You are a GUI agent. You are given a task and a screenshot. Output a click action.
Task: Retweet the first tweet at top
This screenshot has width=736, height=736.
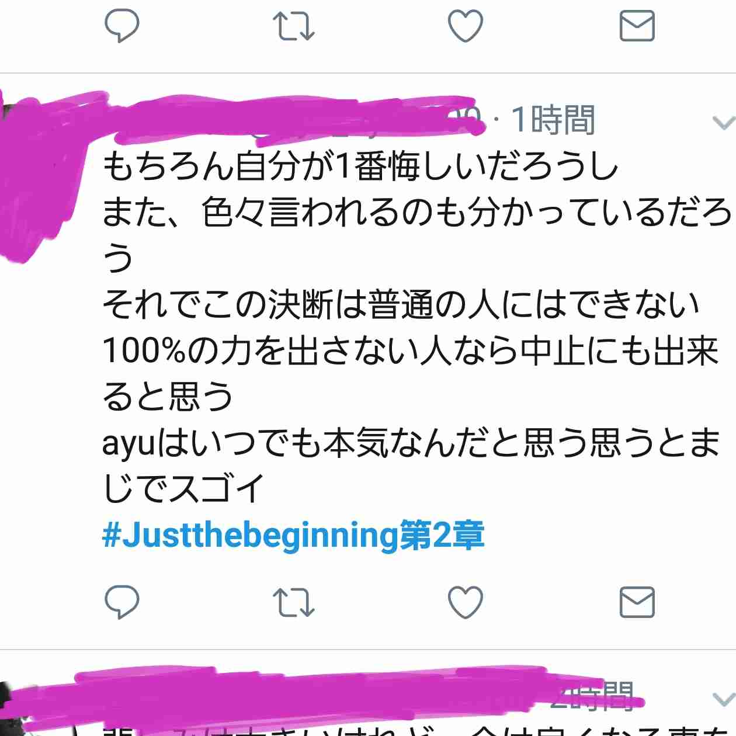294,26
